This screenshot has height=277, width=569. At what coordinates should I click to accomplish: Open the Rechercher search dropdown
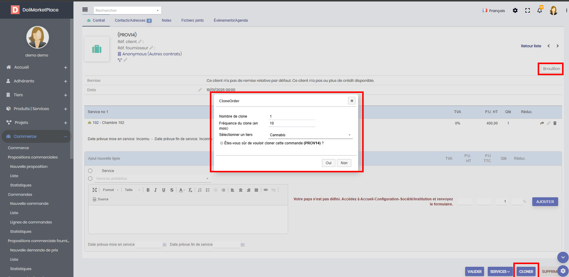point(127,11)
